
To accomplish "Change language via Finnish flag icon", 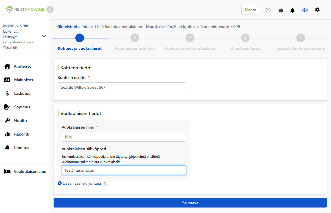I will pyautogui.click(x=305, y=10).
